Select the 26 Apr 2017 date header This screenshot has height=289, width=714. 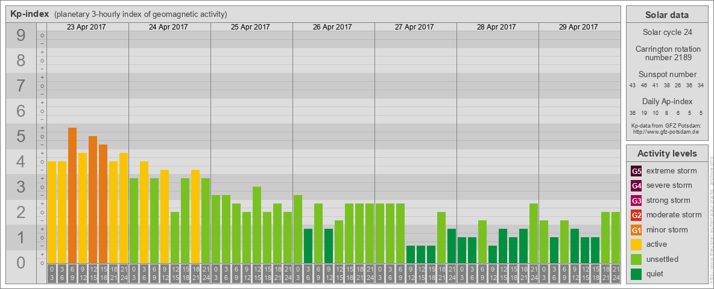click(332, 27)
